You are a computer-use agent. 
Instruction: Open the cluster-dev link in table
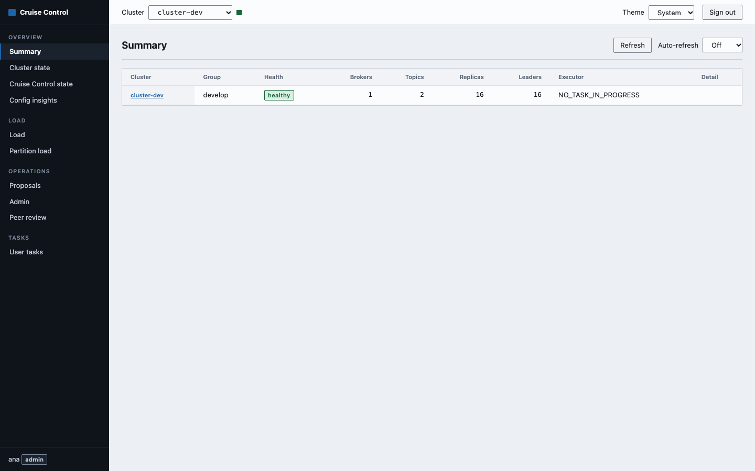pos(147,95)
